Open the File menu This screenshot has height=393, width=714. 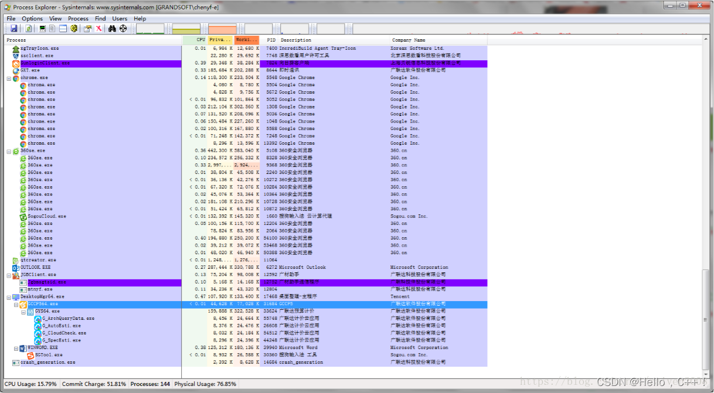coord(11,19)
